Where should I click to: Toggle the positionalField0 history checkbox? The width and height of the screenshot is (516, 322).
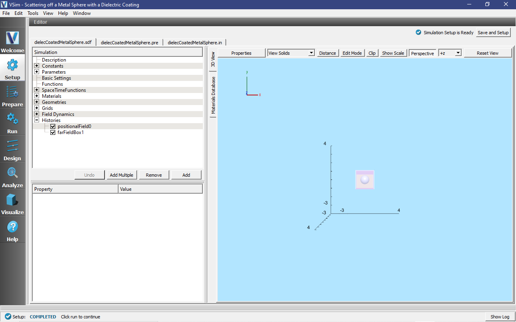(53, 126)
